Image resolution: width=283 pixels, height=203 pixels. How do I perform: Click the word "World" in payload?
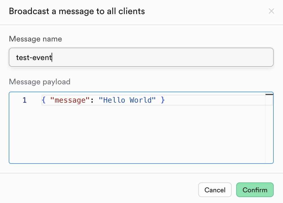point(141,100)
